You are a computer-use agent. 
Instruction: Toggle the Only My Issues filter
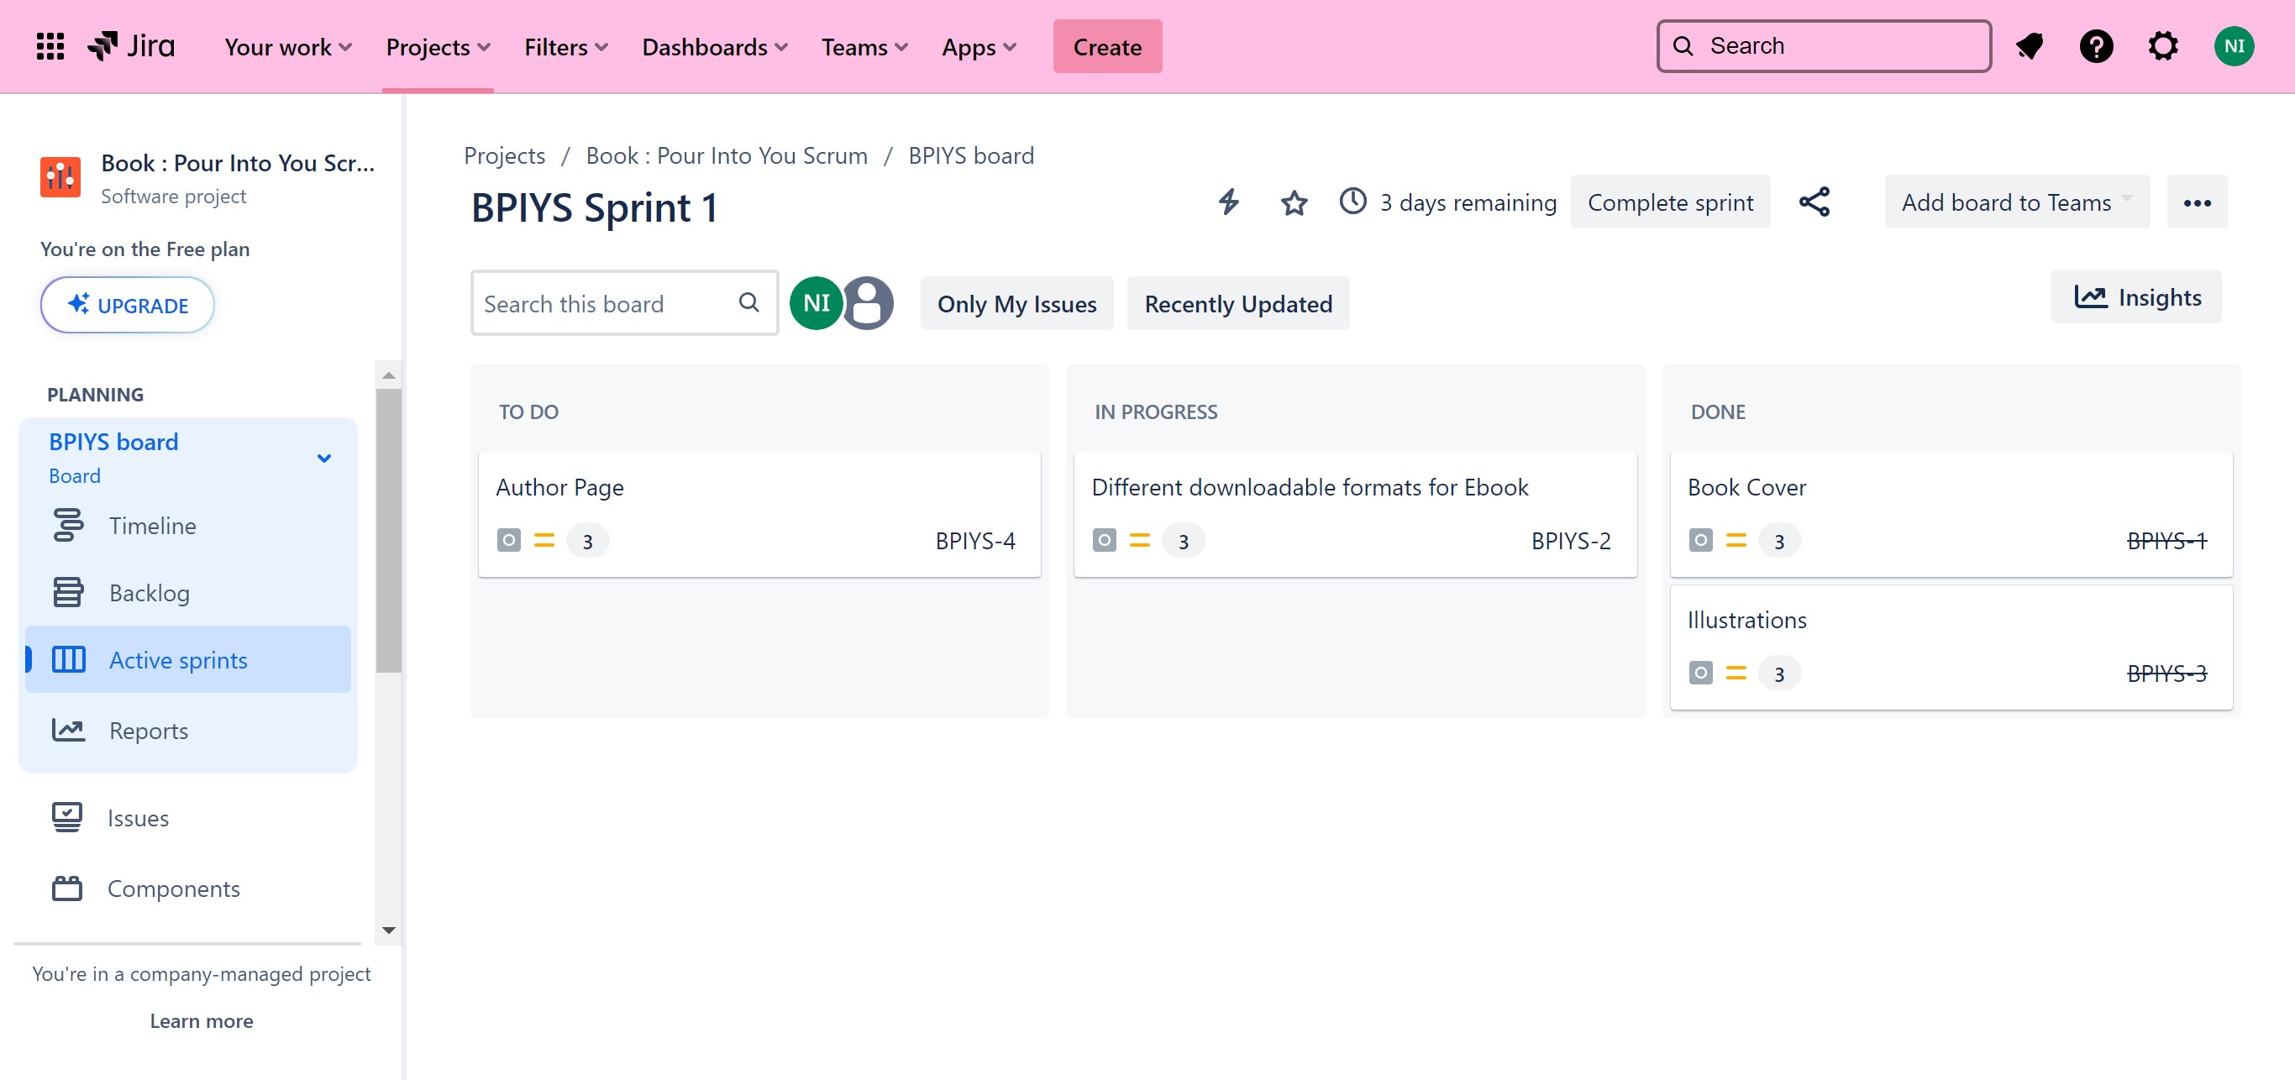coord(1016,304)
